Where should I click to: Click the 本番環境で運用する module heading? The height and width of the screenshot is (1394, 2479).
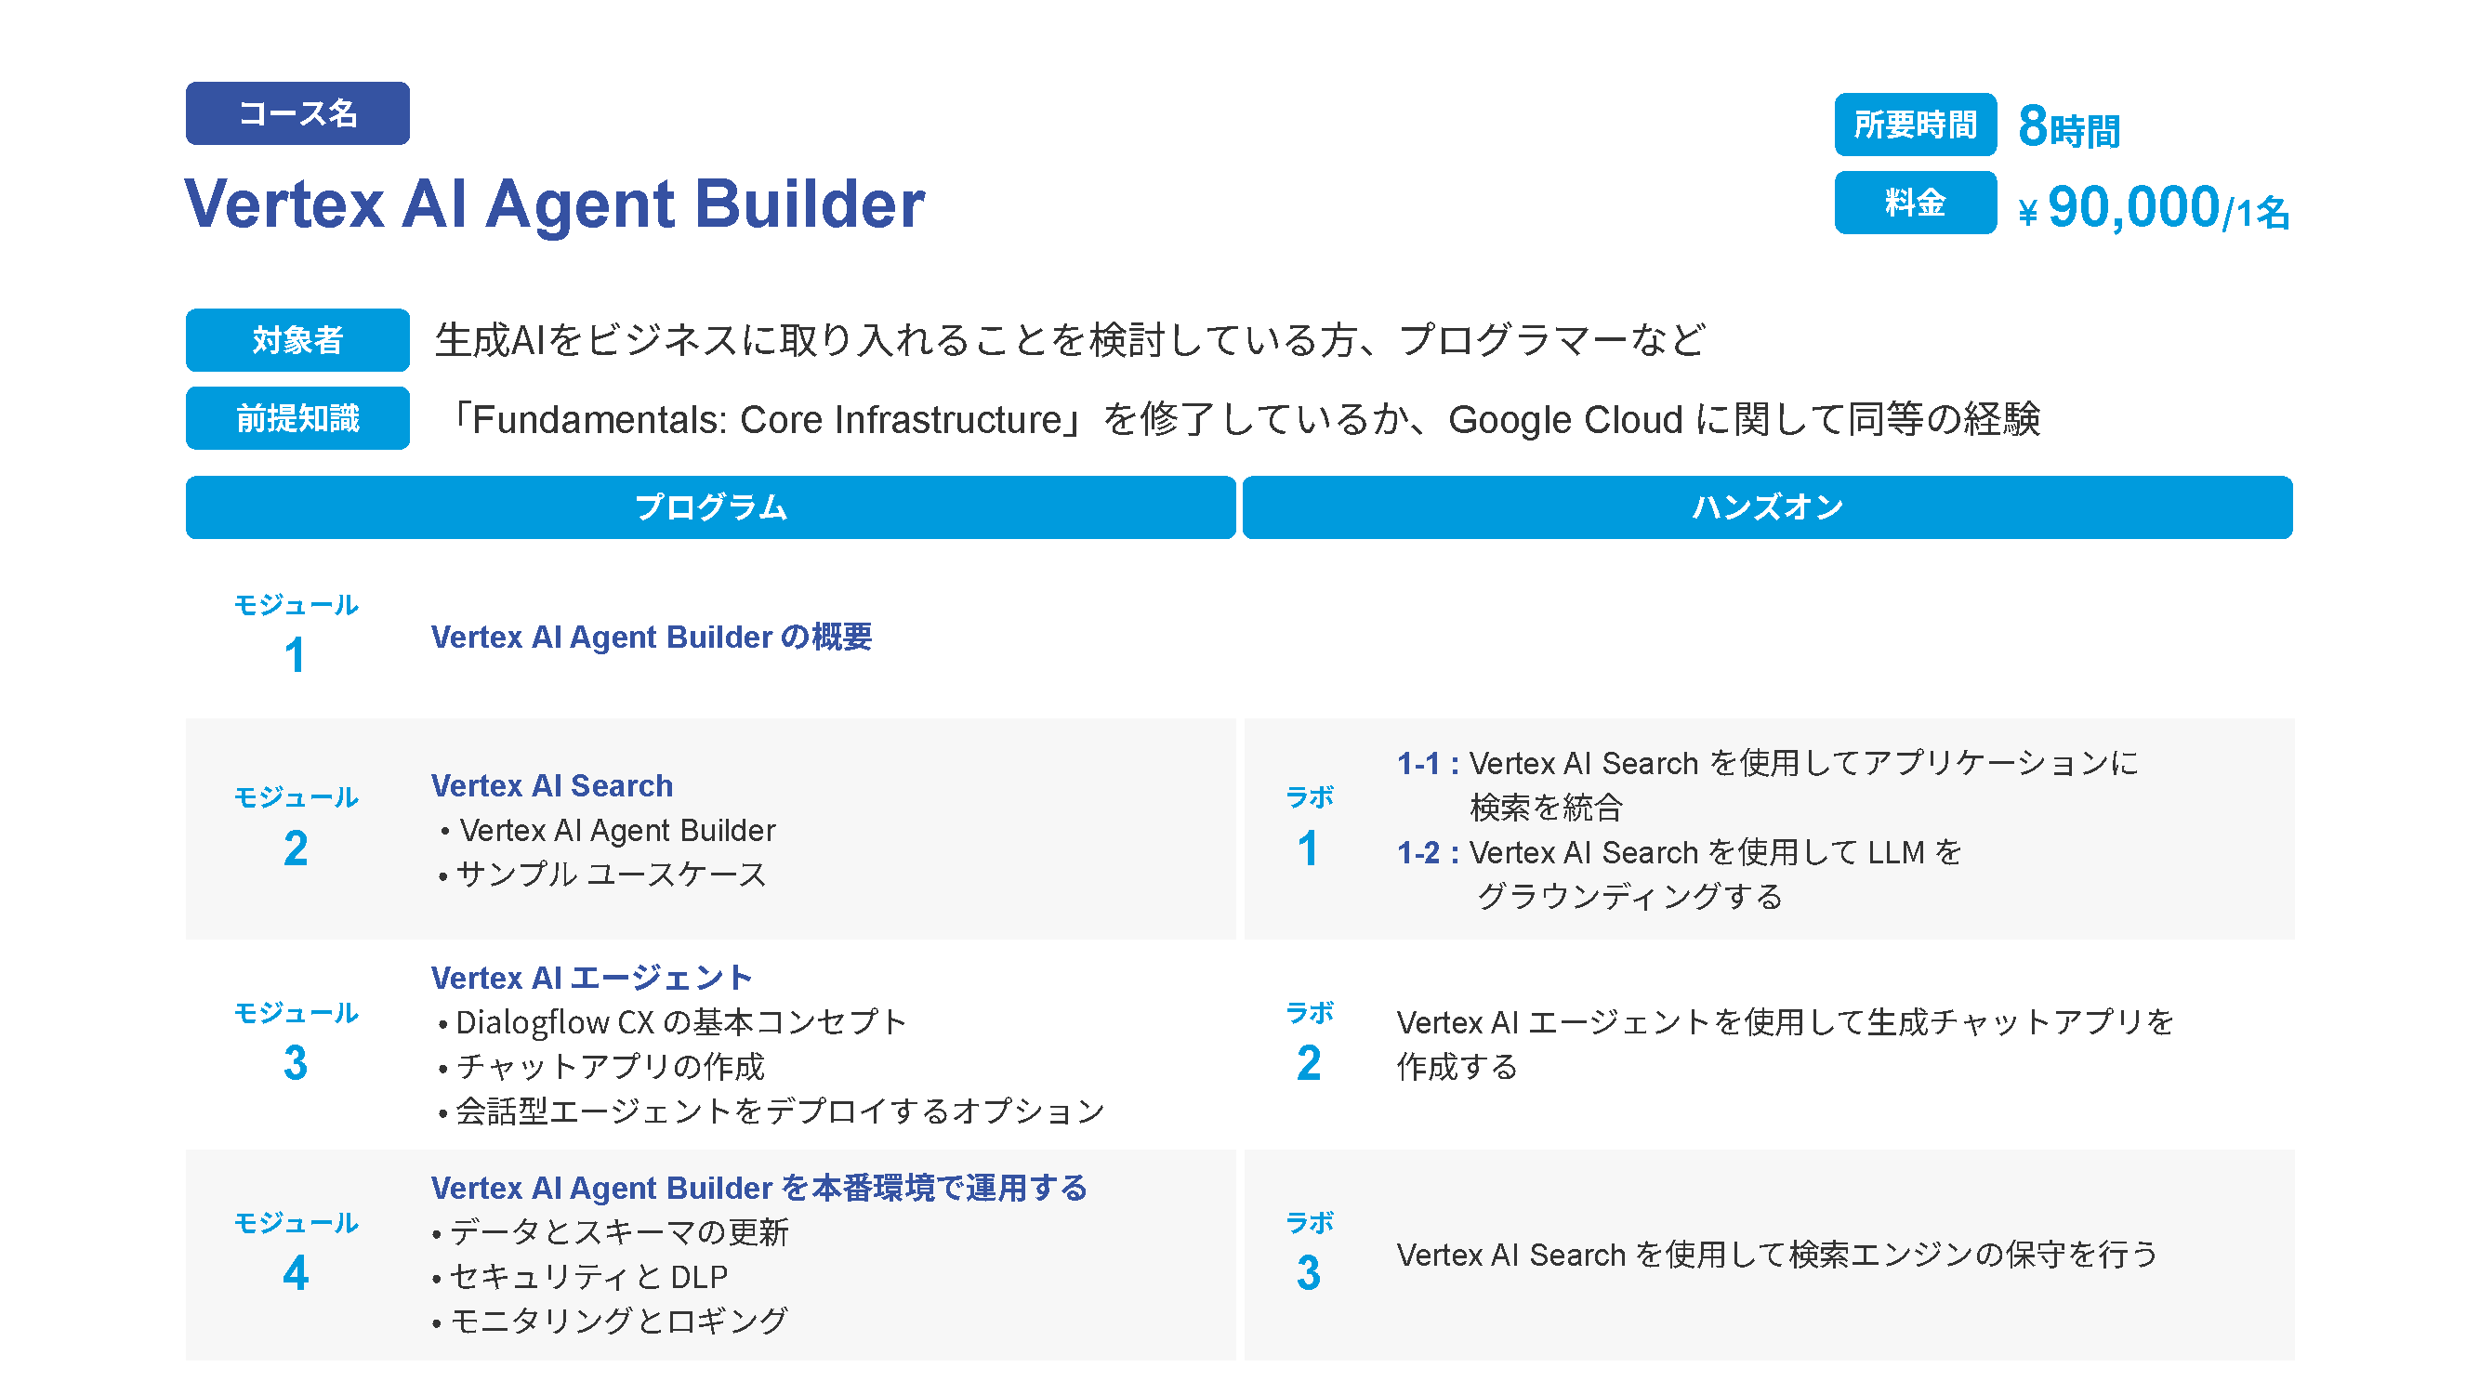pyautogui.click(x=758, y=1188)
